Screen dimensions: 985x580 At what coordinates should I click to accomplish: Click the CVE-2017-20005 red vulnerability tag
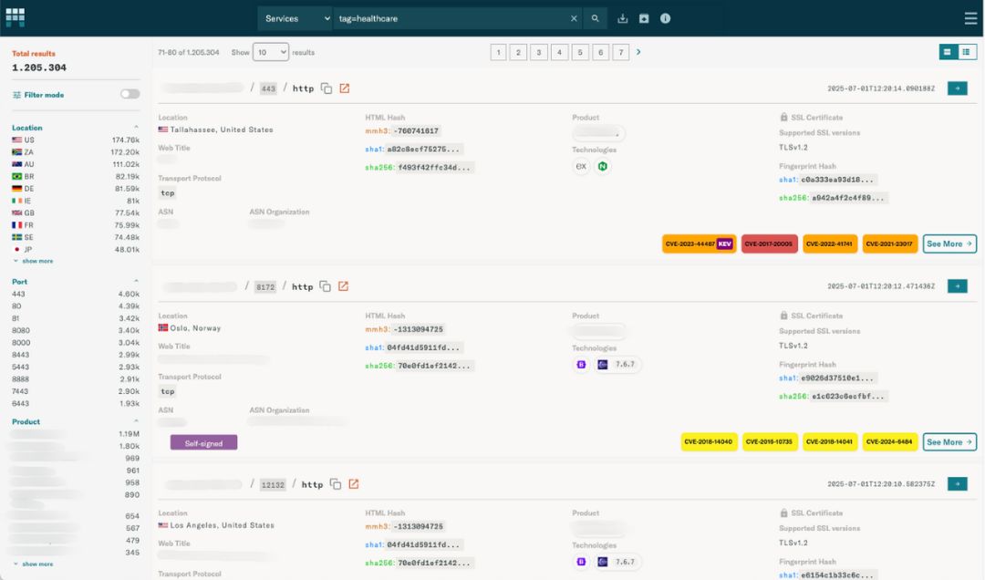(x=770, y=244)
